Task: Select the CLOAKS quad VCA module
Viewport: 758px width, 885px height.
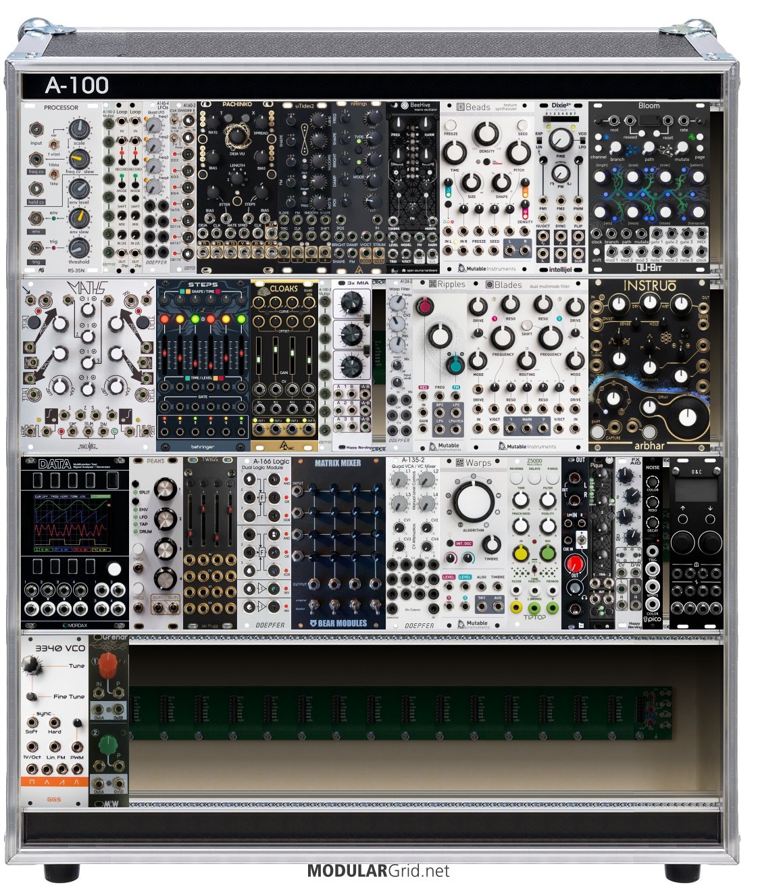Action: click(x=284, y=365)
